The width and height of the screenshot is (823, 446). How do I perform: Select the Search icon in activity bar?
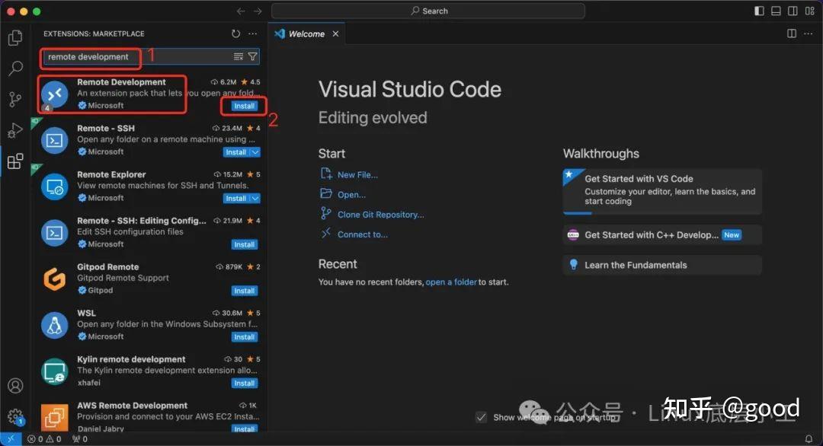coord(15,67)
